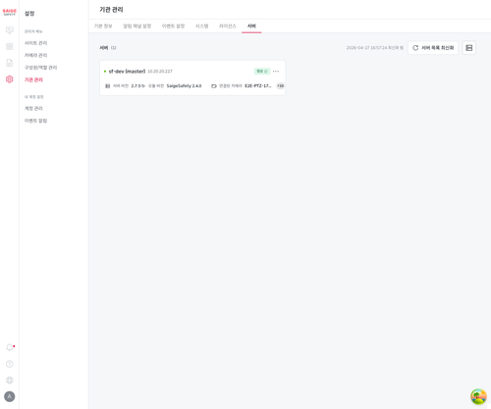The image size is (491, 409).
Task: Switch to the 시스템 tab
Action: [x=201, y=26]
